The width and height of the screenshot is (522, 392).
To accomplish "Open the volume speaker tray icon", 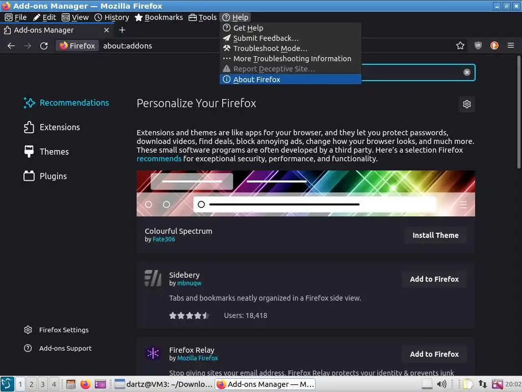I will click(x=441, y=384).
